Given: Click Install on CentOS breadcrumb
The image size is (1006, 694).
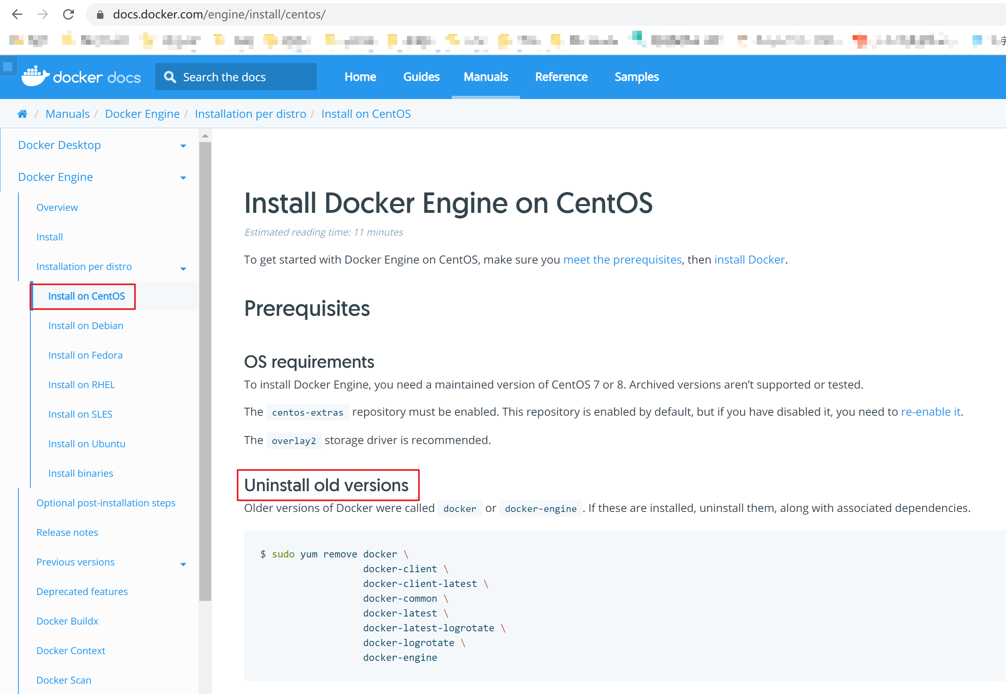Looking at the screenshot, I should pos(366,114).
